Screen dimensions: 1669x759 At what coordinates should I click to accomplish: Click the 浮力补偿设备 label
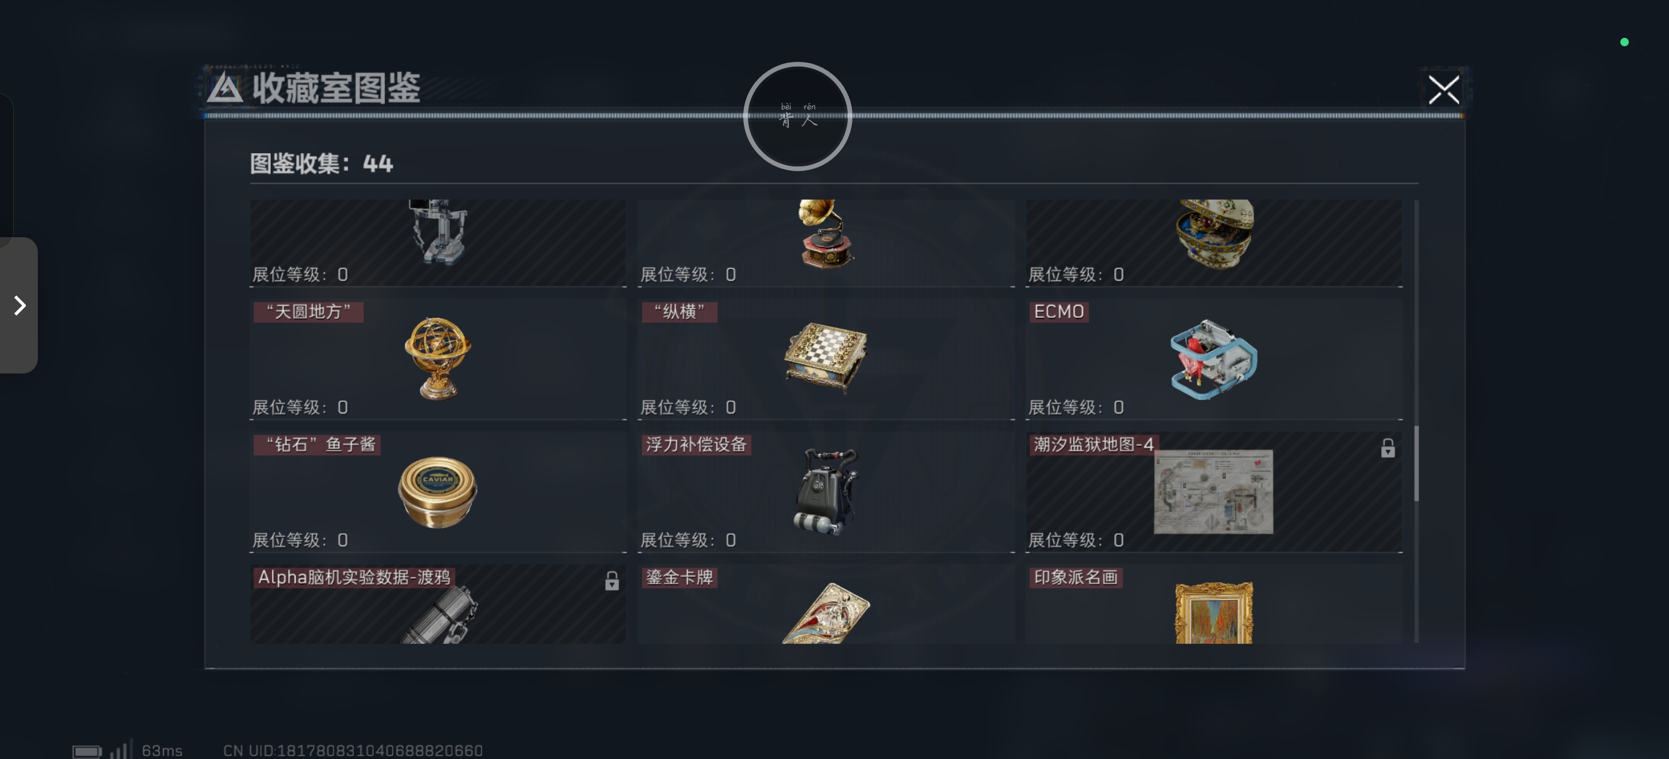click(x=696, y=444)
